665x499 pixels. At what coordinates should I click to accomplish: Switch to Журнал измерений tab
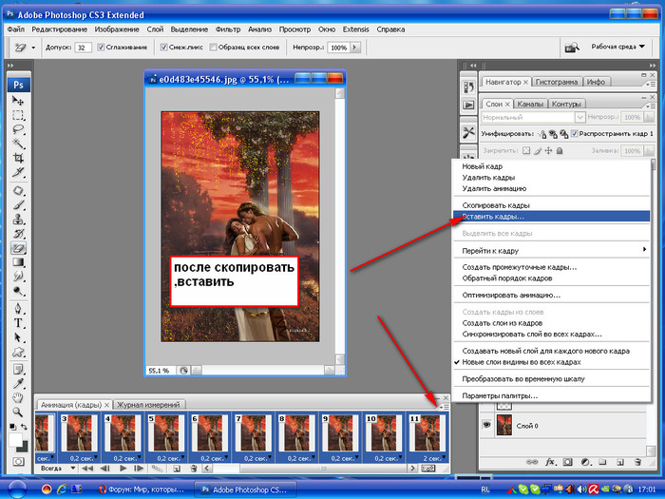tap(148, 405)
